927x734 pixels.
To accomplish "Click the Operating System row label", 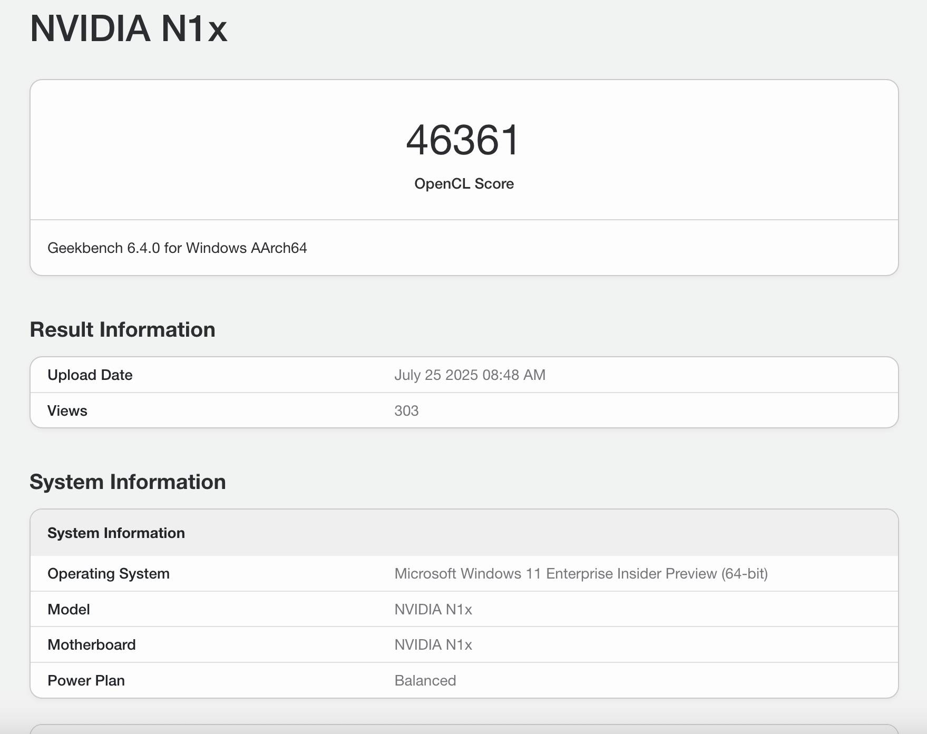I will (109, 574).
